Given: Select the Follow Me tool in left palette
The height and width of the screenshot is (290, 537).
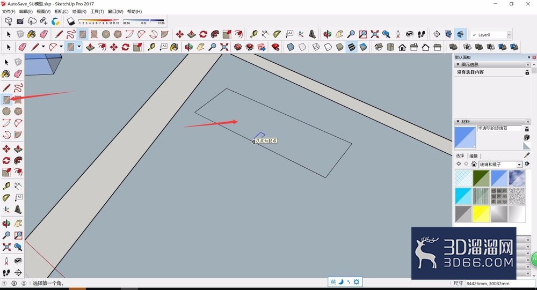Looking at the screenshot, I should (x=18, y=160).
